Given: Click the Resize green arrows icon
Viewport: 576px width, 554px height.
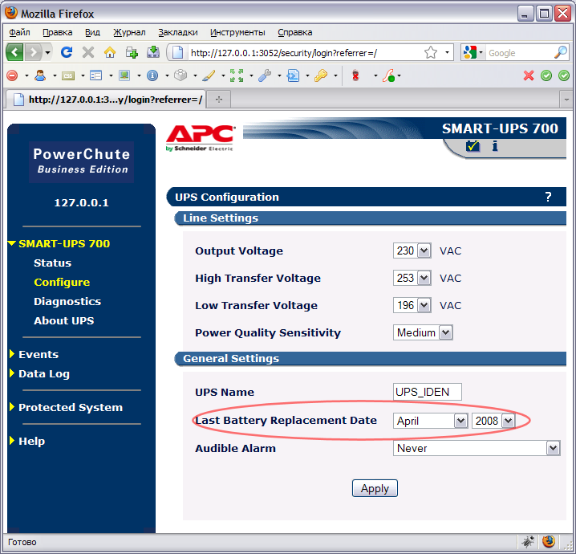Looking at the screenshot, I should coord(237,75).
